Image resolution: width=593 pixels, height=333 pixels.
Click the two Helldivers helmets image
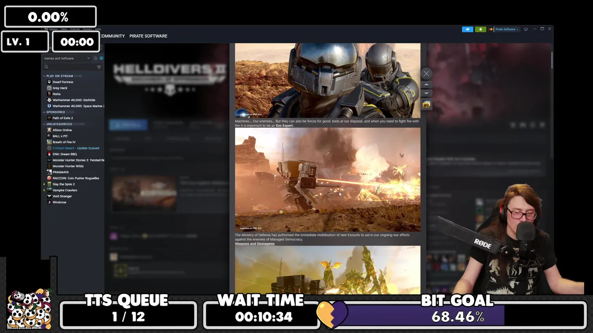click(x=328, y=81)
